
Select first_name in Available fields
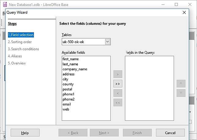pyautogui.click(x=70, y=59)
